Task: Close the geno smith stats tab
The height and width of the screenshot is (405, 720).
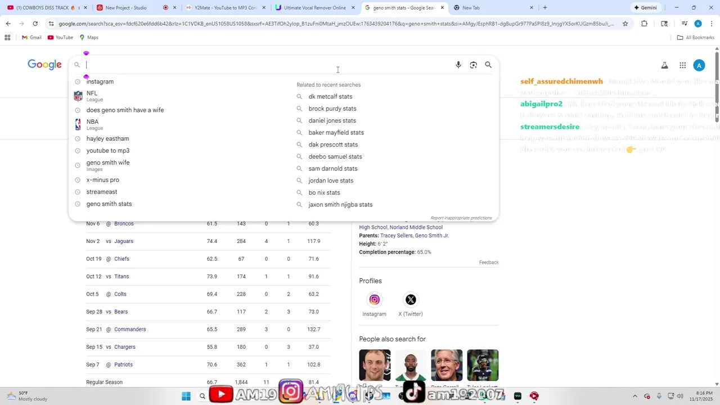Action: [442, 8]
